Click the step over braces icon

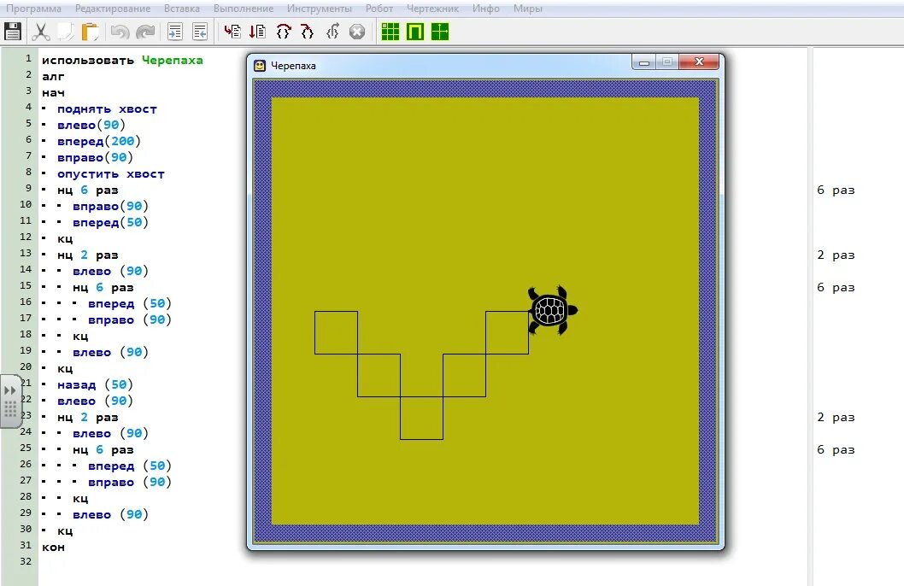pos(283,31)
